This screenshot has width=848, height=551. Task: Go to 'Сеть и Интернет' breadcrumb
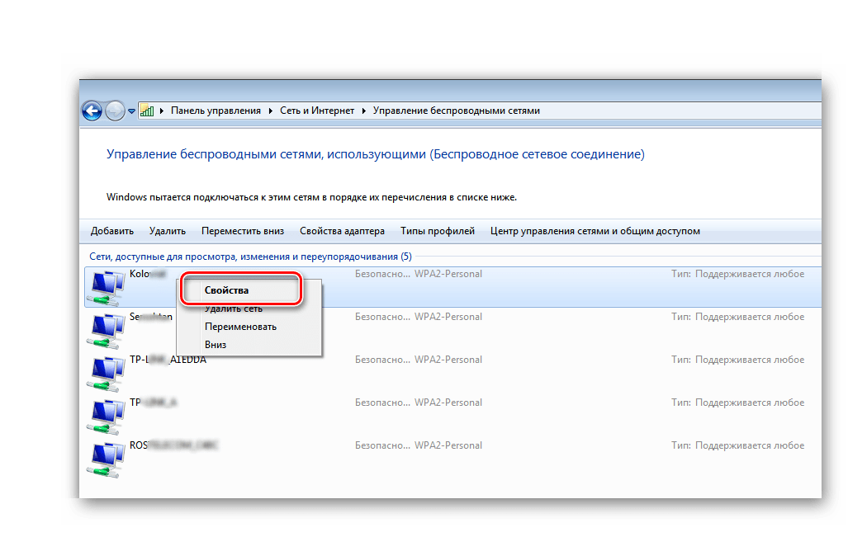pos(317,111)
